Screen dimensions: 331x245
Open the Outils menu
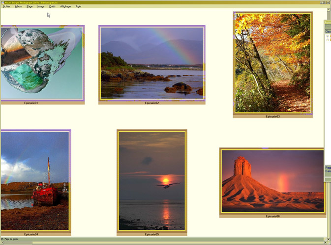[52, 6]
